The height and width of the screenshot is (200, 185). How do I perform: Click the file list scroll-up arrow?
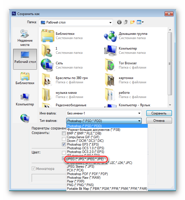pyautogui.click(x=170, y=30)
